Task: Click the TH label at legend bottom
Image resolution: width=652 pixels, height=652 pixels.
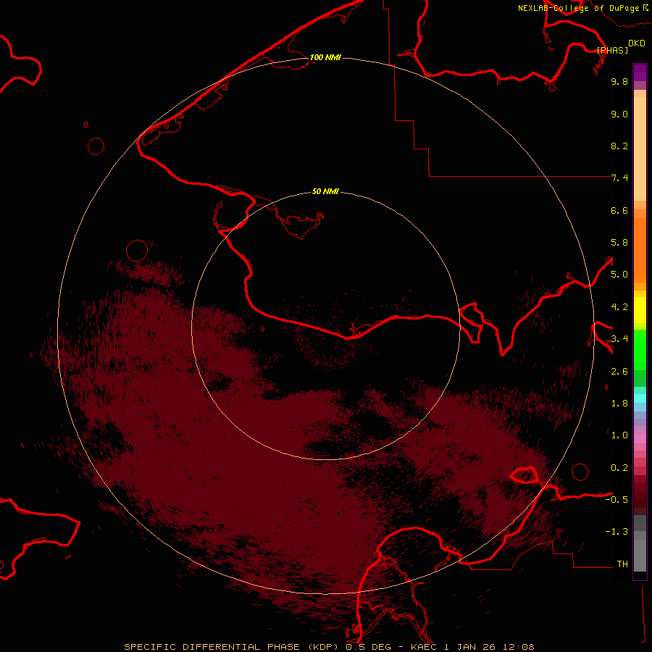Action: pyautogui.click(x=622, y=564)
